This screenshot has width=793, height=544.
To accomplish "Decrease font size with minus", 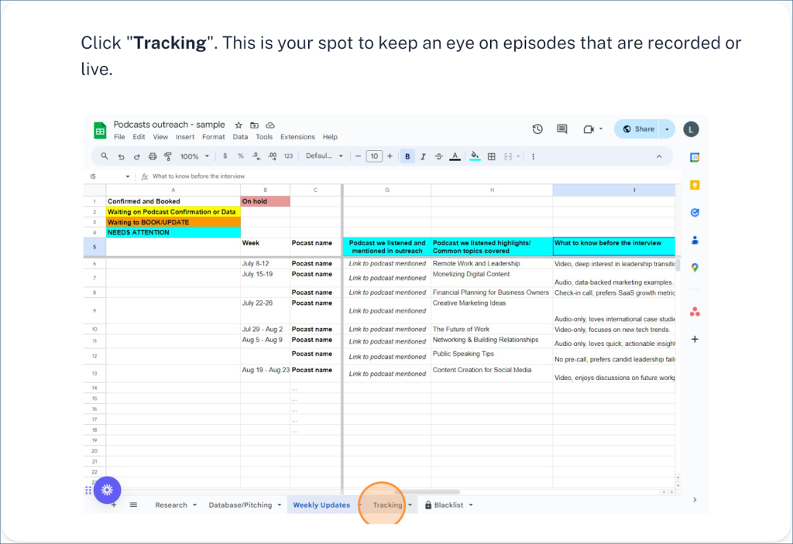I will coord(358,156).
